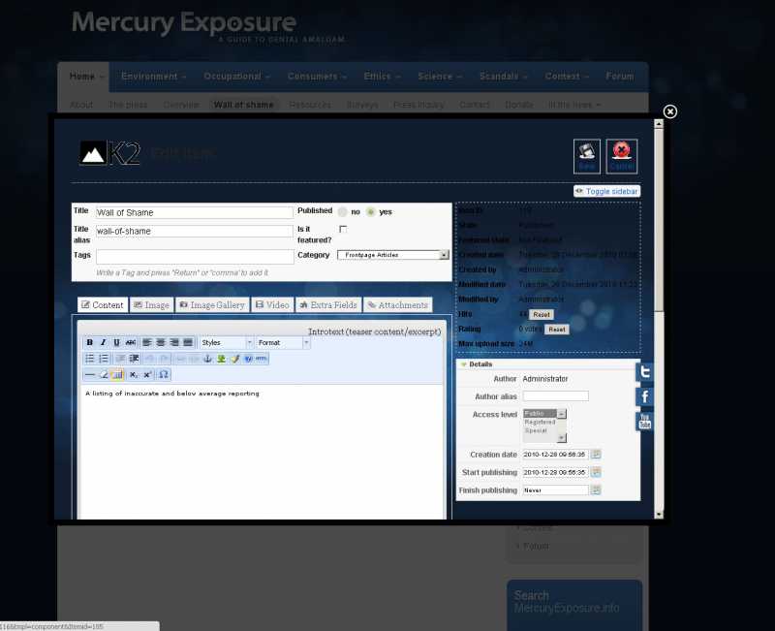Open In the news submenu
775x631 pixels.
[x=574, y=105]
